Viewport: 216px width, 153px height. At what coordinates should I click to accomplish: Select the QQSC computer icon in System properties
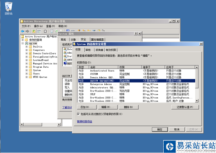point(65,63)
